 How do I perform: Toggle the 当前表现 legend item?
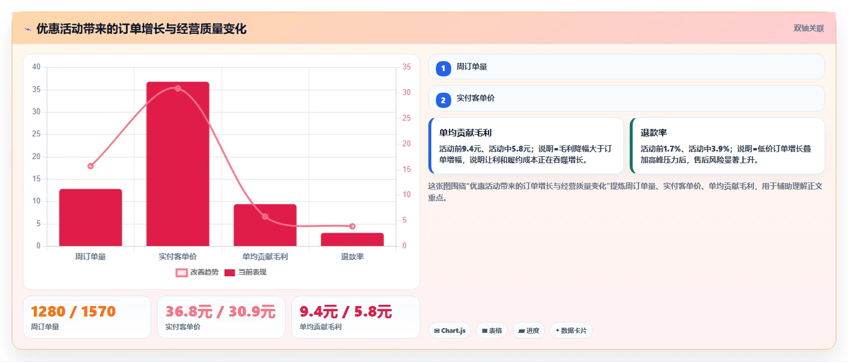point(245,272)
